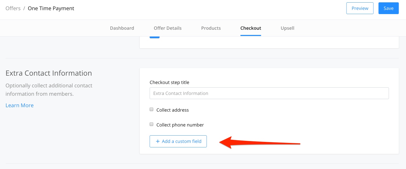
Task: Tick the Collect address checkbox
Action: click(x=151, y=110)
